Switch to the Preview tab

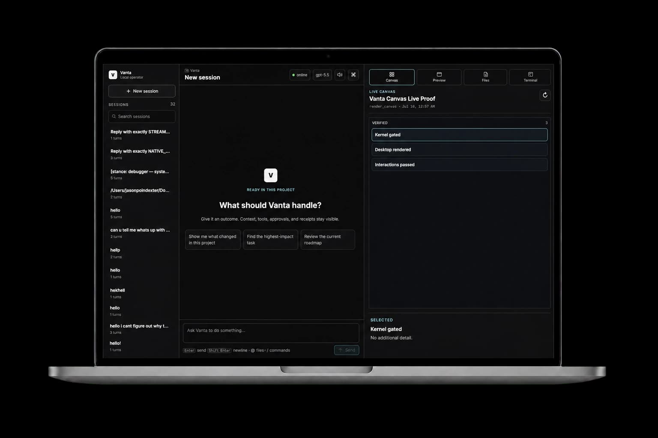(x=439, y=77)
